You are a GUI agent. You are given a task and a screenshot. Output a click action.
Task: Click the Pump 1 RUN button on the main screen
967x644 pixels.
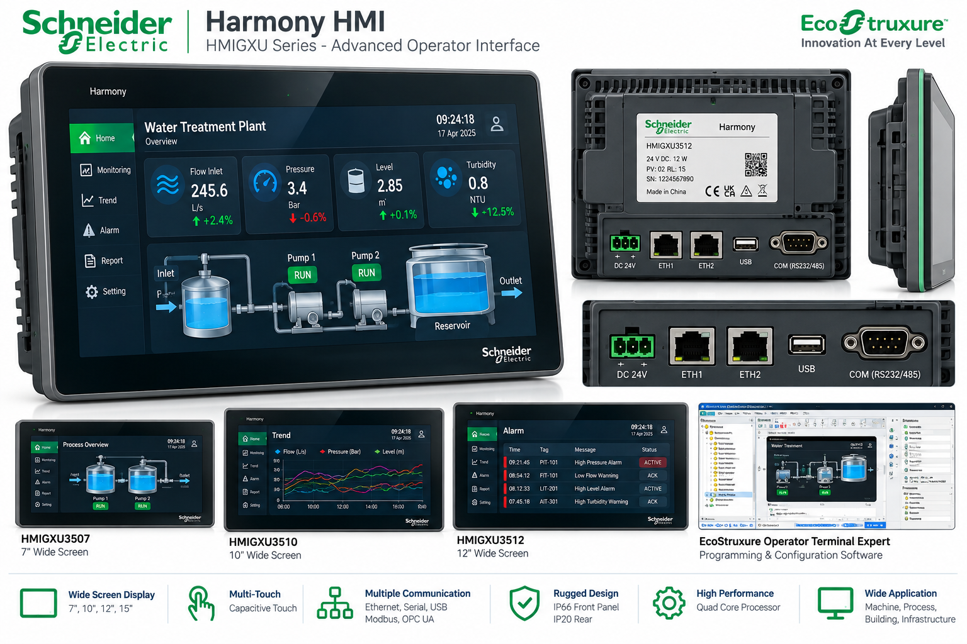click(302, 275)
